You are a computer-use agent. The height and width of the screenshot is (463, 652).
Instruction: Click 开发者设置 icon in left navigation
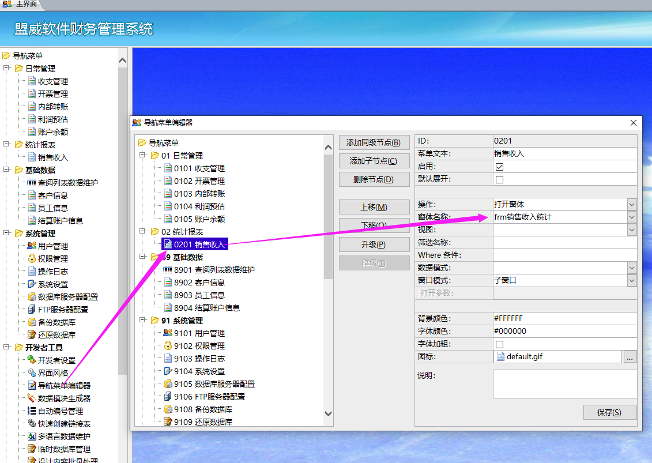32,360
